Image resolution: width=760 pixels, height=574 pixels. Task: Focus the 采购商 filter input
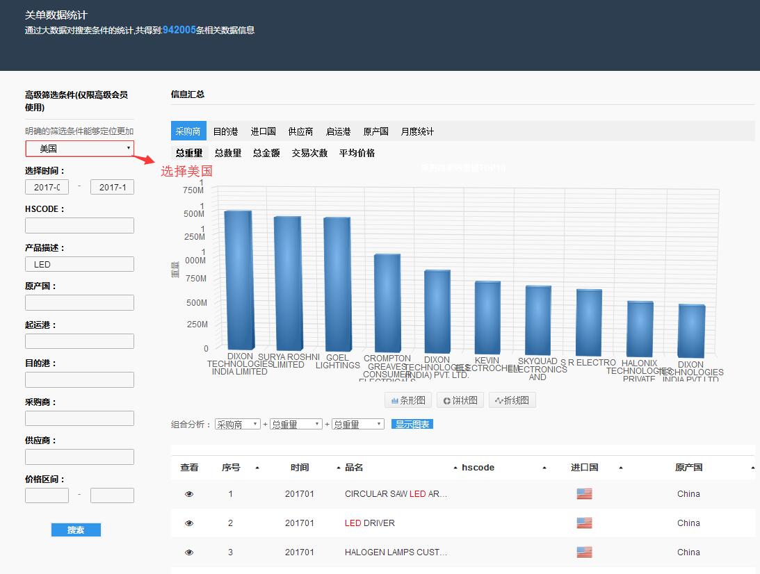coord(79,418)
